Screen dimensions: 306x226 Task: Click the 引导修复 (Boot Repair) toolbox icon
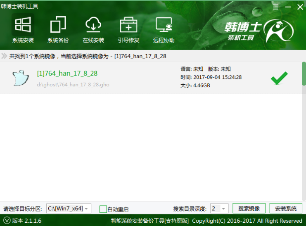point(128,25)
